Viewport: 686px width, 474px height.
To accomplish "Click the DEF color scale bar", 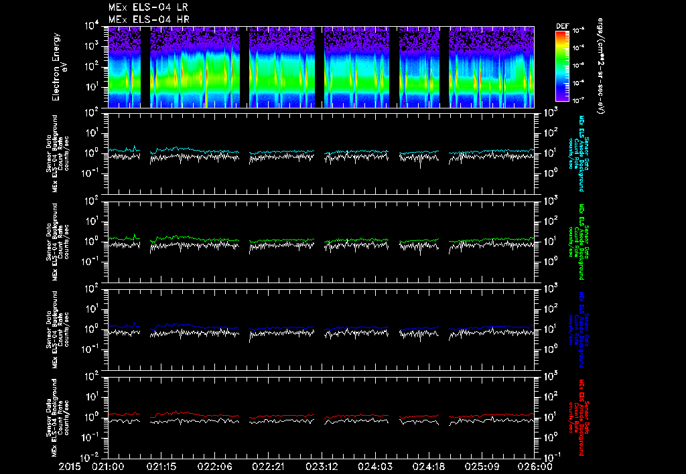I will (x=562, y=66).
